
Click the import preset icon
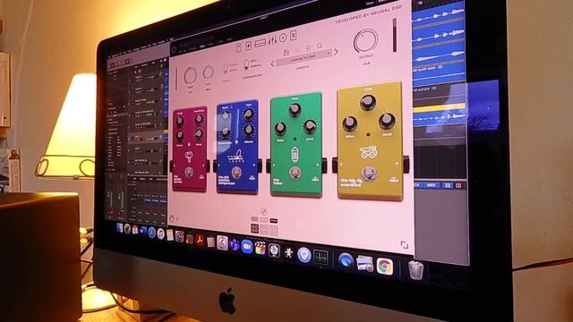pyautogui.click(x=308, y=47)
